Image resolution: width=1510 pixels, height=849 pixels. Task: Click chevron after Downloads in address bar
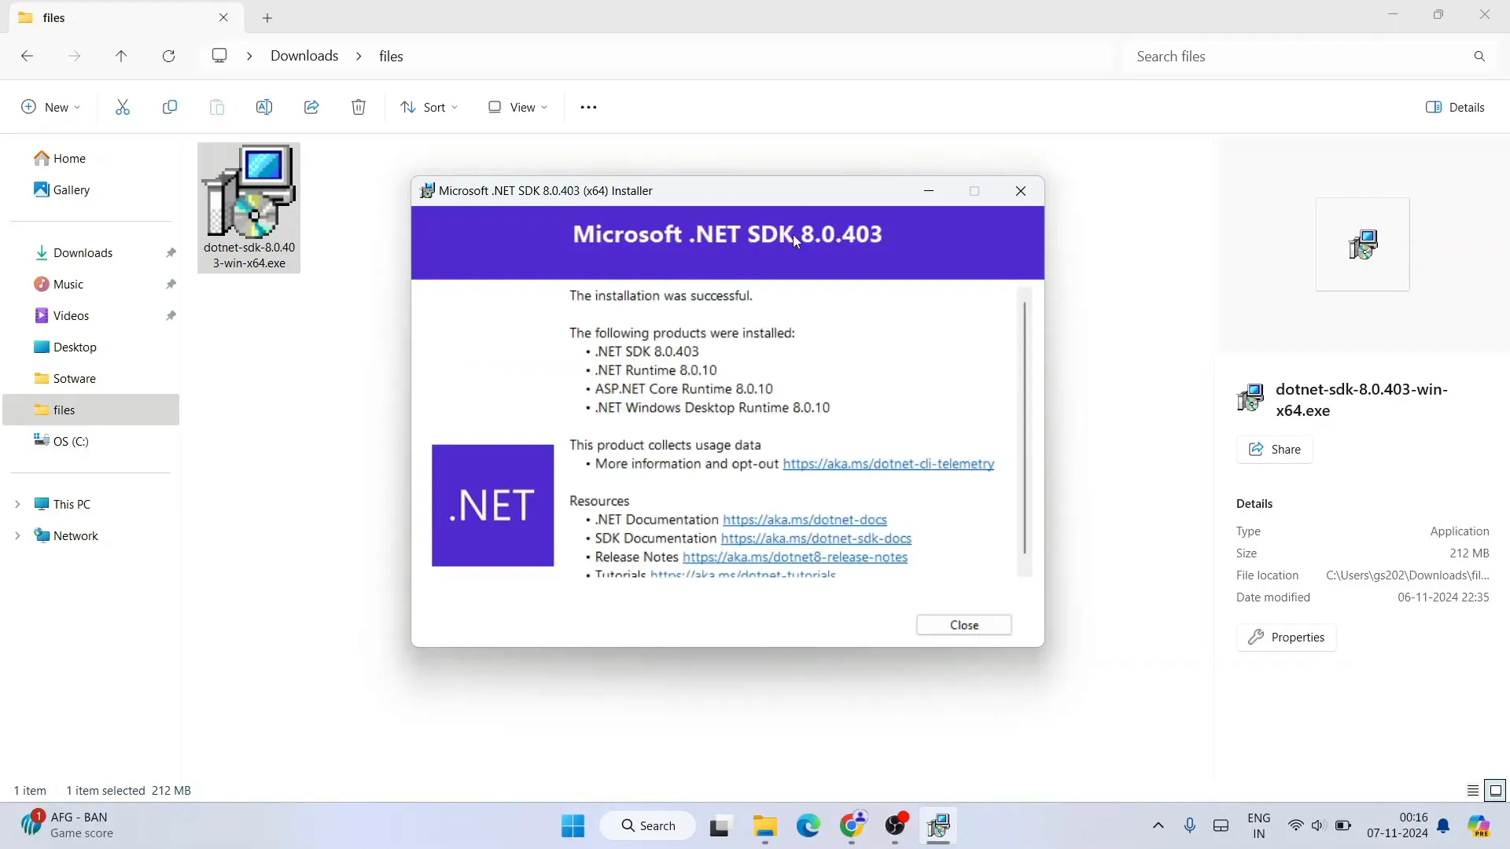click(x=359, y=56)
